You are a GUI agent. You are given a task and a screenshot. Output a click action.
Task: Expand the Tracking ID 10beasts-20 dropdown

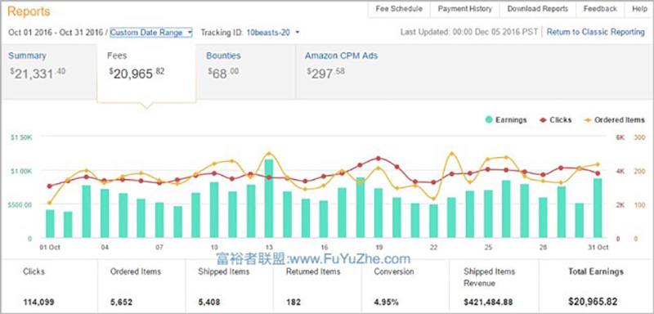tap(273, 33)
